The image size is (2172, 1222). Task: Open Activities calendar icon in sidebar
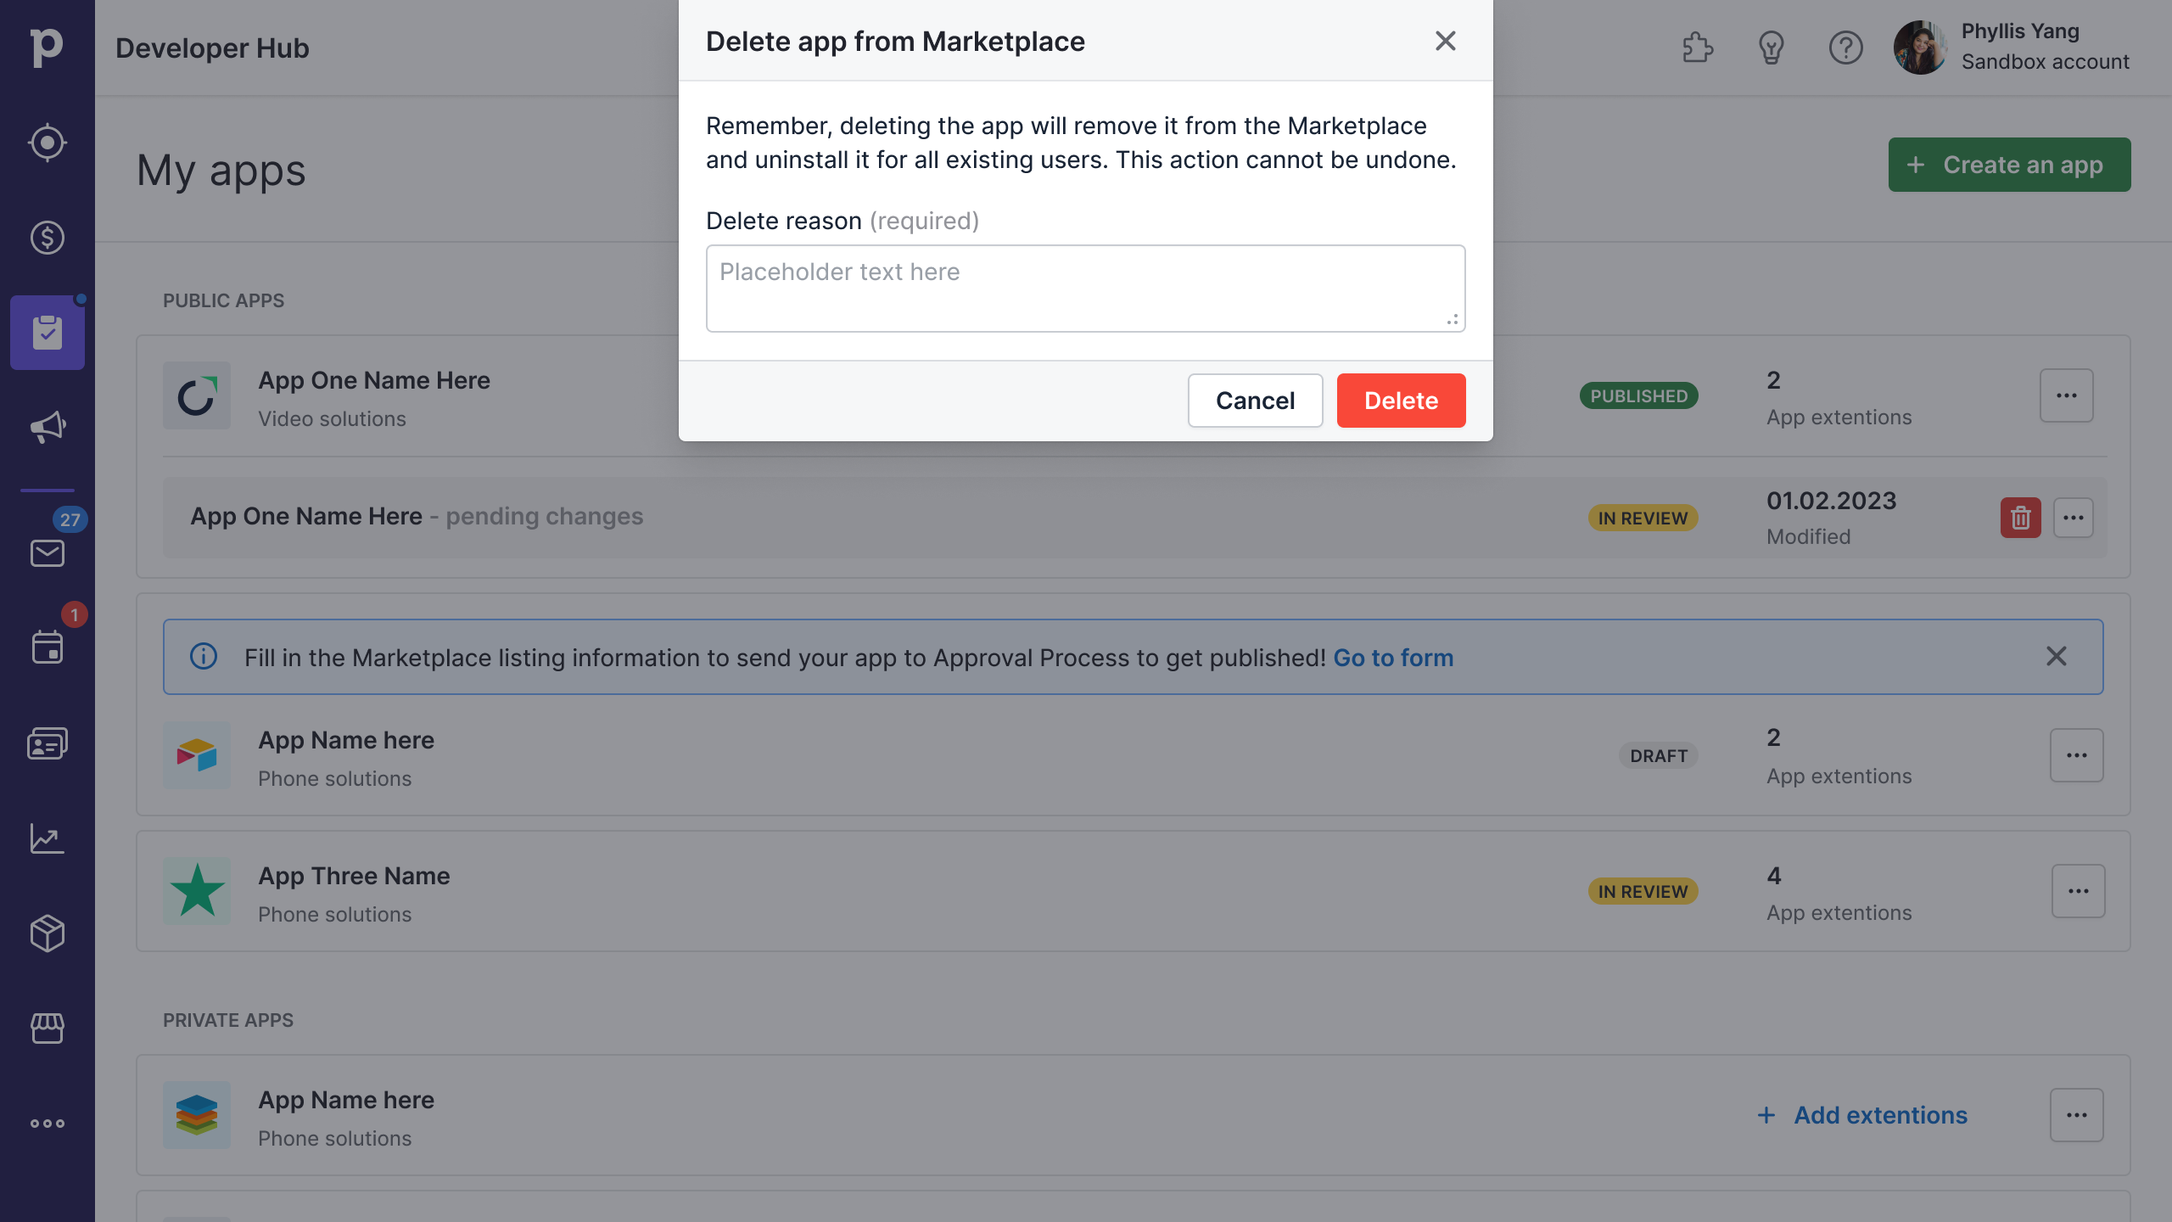[48, 647]
